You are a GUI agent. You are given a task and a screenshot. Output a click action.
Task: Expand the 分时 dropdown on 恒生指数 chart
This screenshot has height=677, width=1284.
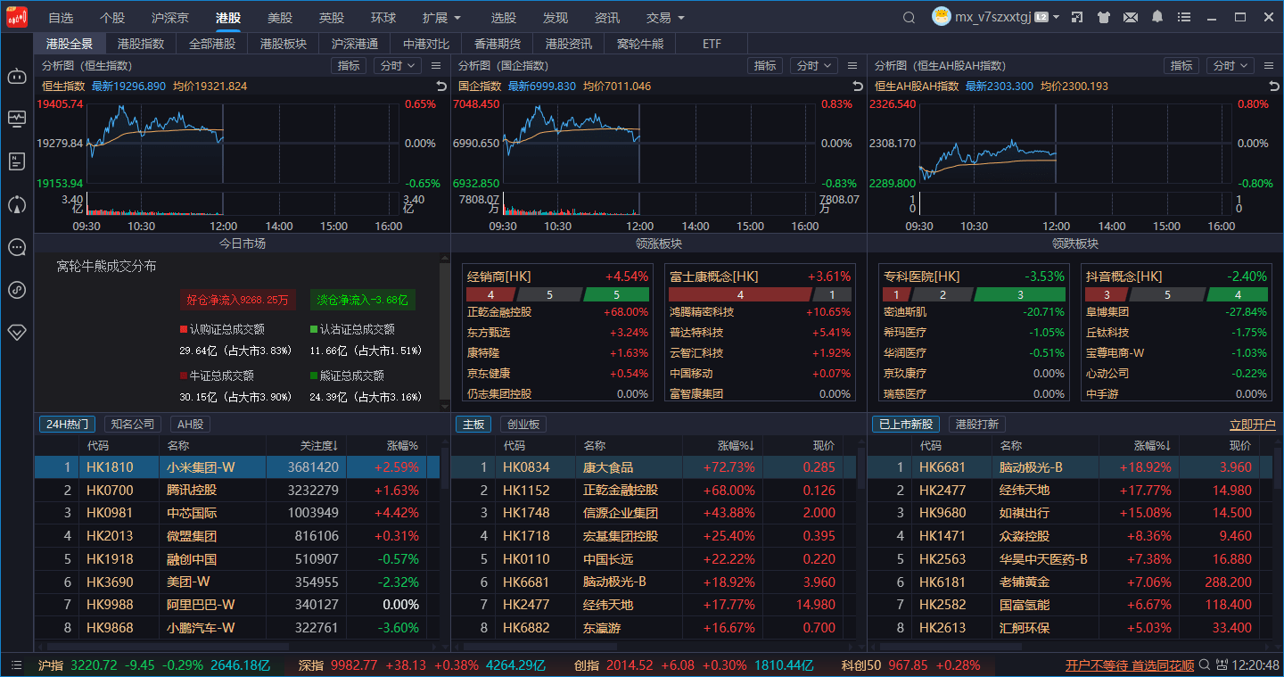coord(398,65)
